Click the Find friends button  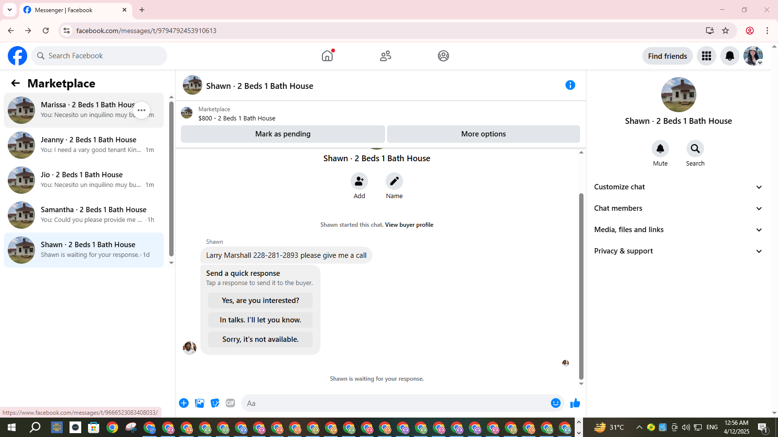[x=668, y=56]
